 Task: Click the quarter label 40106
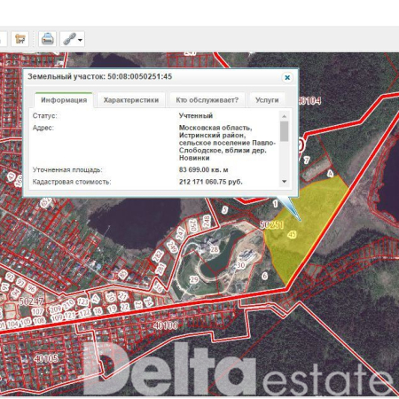click(x=165, y=325)
